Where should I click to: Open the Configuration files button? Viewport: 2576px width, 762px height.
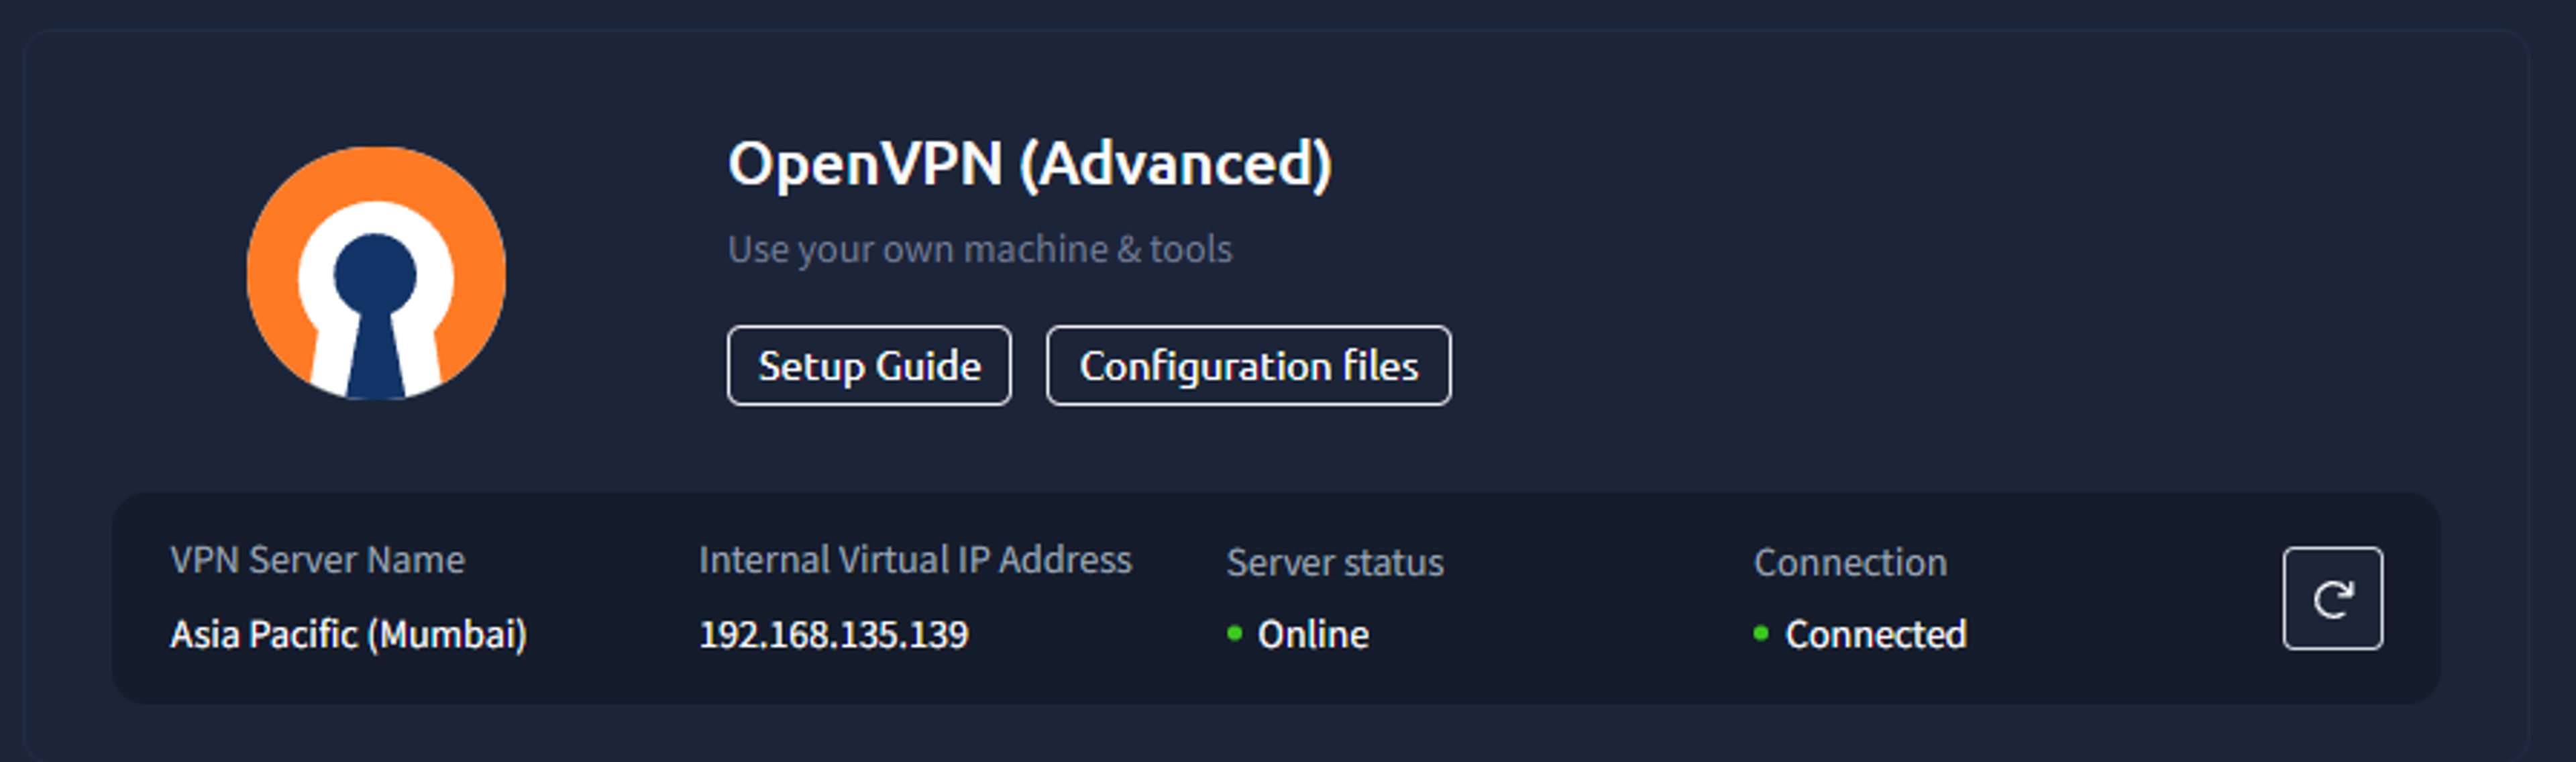[1248, 365]
